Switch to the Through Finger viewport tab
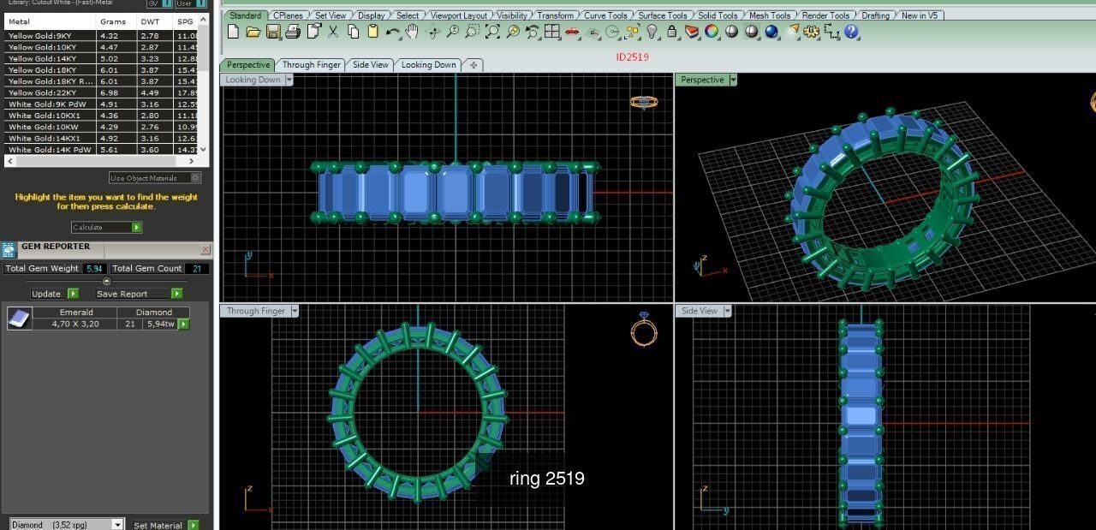This screenshot has height=530, width=1096. pos(311,64)
